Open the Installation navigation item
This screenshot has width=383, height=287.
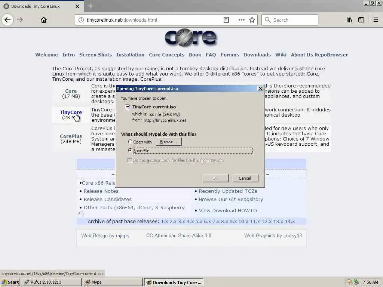tap(131, 55)
